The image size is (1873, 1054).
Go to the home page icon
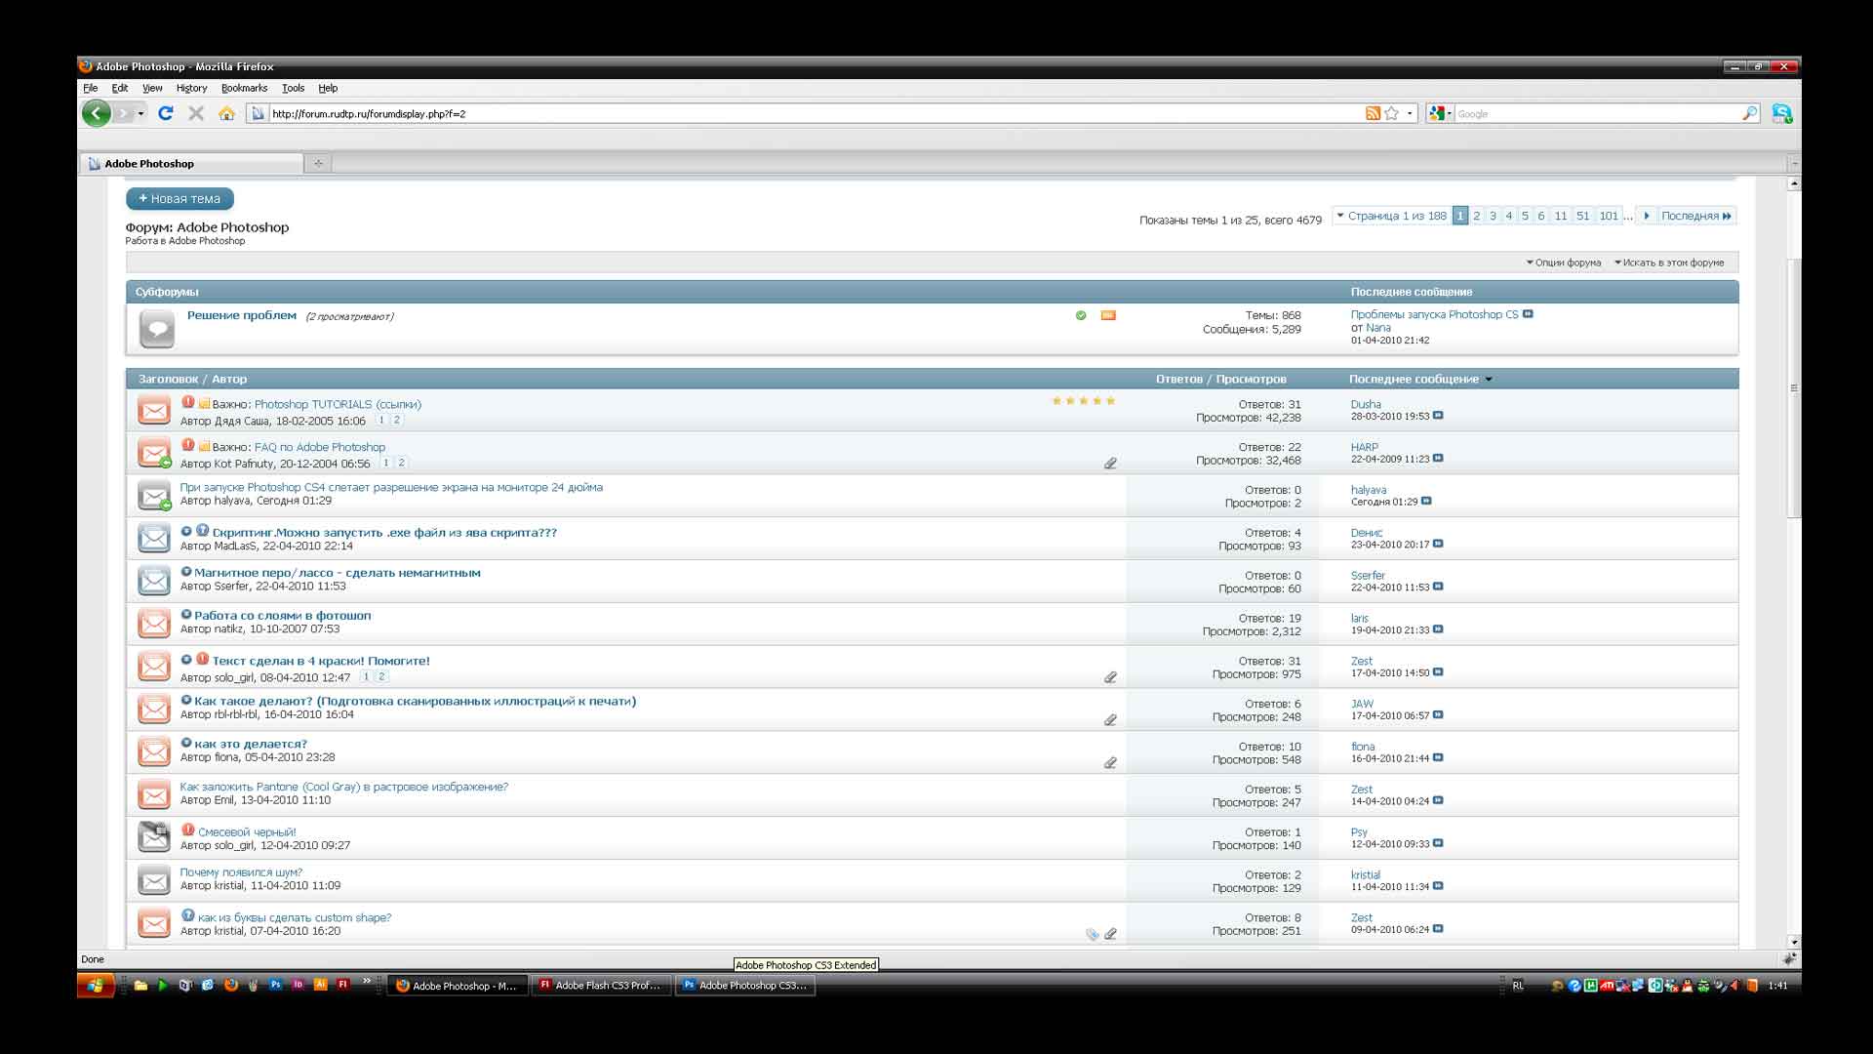point(226,113)
